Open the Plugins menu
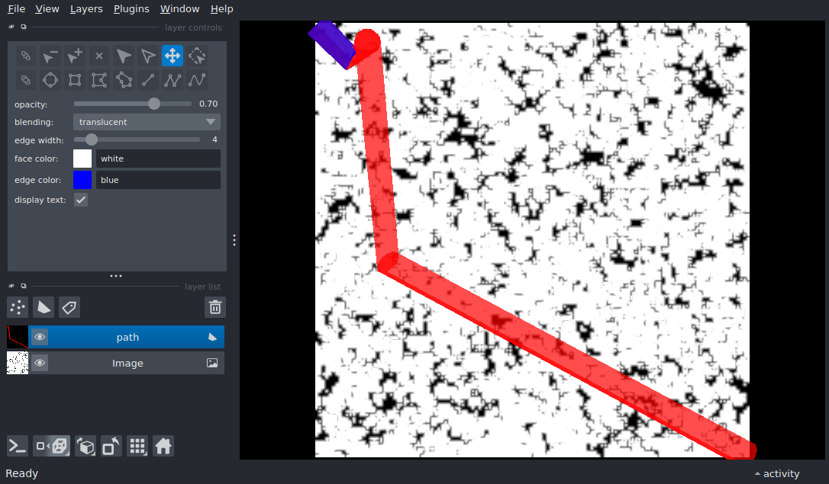Image resolution: width=829 pixels, height=484 pixels. (131, 9)
